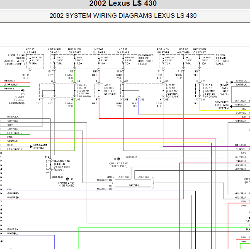Select the YEL/BLK wire label
Image resolution: width=250 pixels, height=249 pixels.
tap(12, 141)
